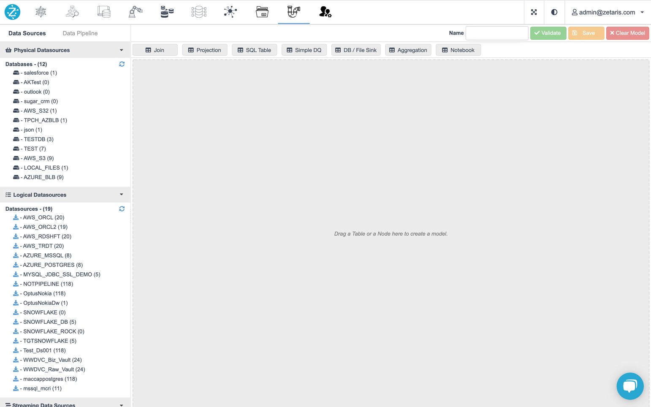Screen dimensions: 651x407
Task: Click the Validate button
Action: pos(548,33)
